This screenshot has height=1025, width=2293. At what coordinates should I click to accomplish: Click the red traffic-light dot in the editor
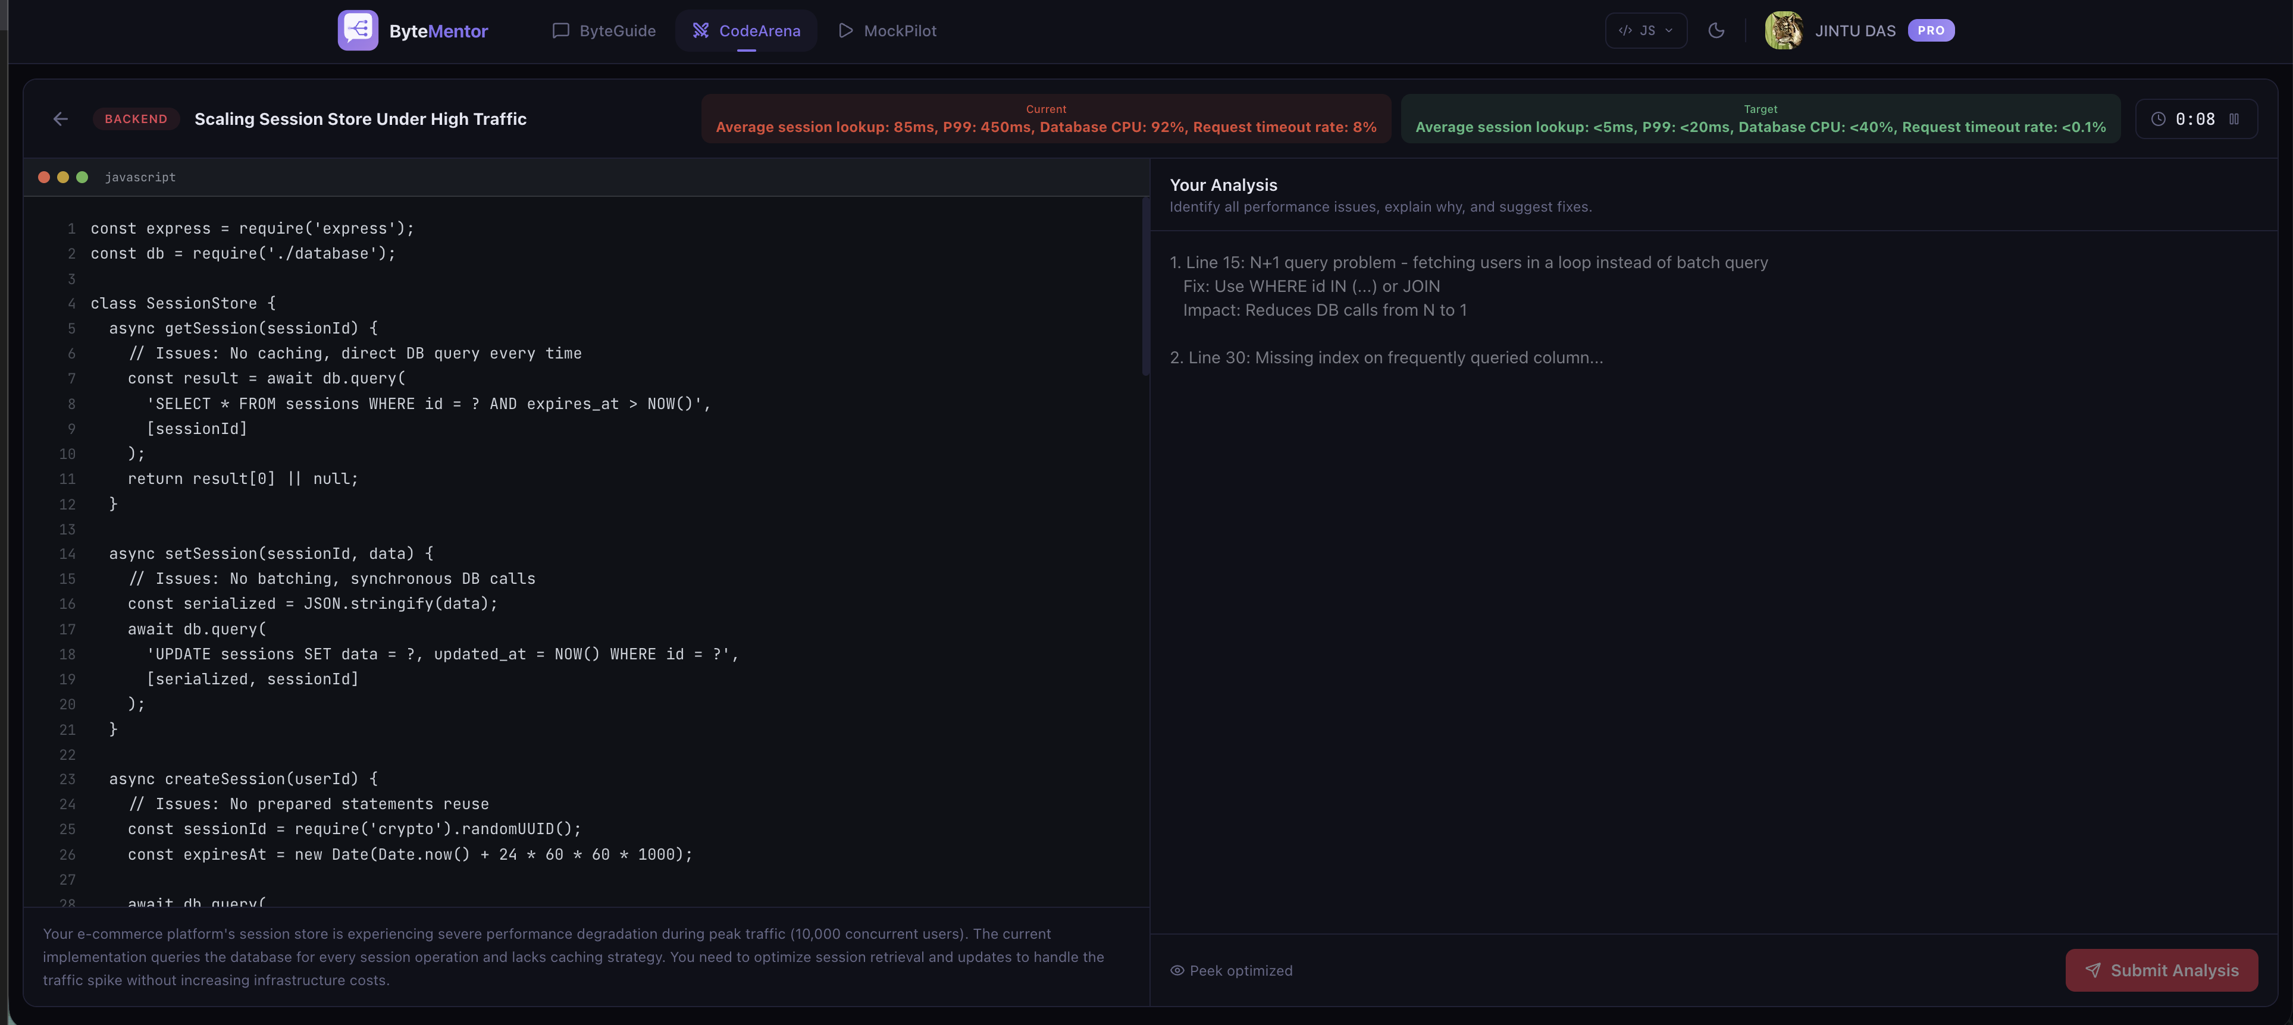(x=43, y=176)
